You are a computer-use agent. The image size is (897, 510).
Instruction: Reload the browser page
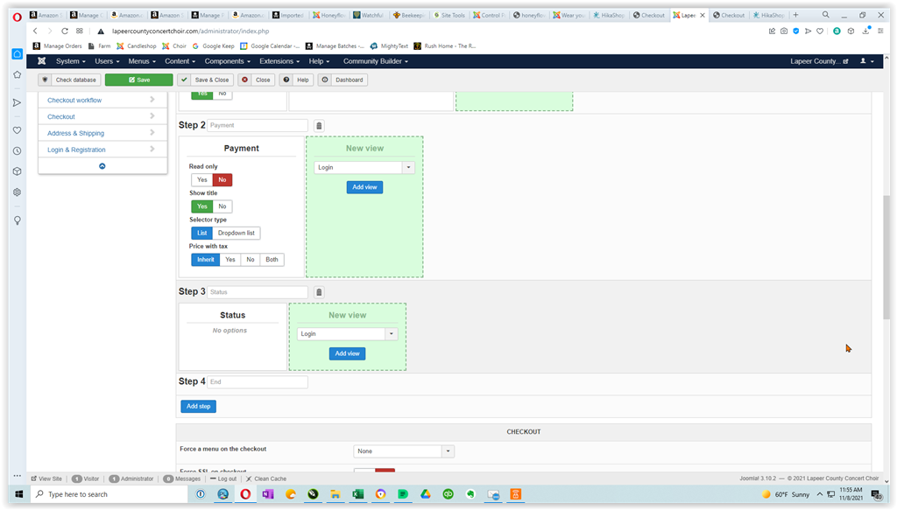pos(65,31)
